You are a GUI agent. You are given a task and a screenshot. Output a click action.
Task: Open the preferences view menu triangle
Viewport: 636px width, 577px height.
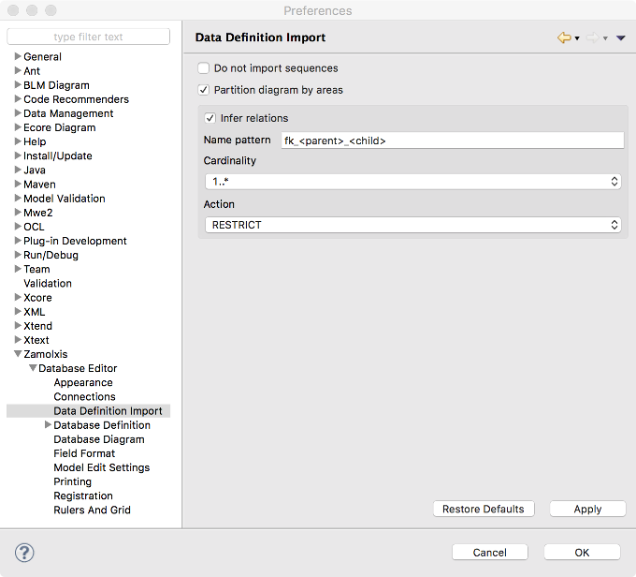[x=621, y=38]
